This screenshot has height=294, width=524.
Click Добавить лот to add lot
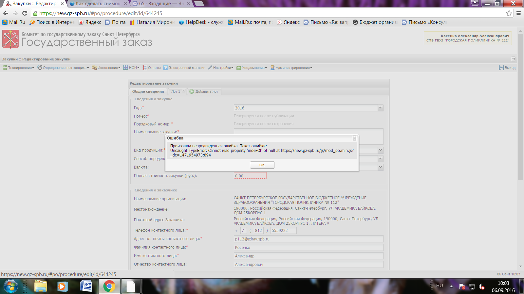pyautogui.click(x=204, y=91)
